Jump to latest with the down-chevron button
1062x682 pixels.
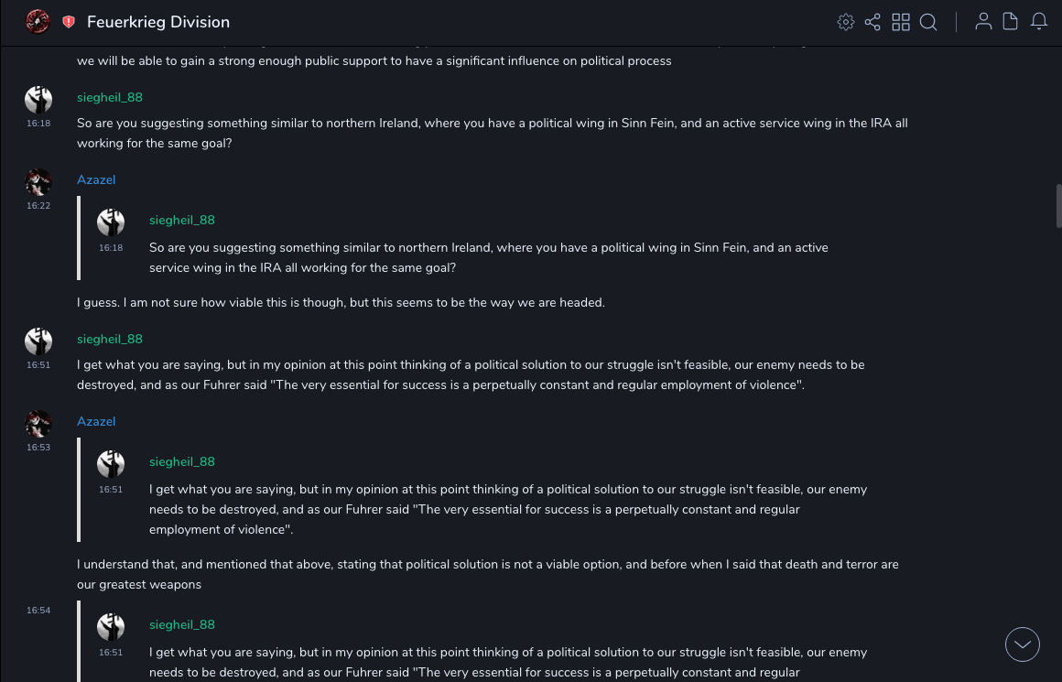click(1023, 644)
